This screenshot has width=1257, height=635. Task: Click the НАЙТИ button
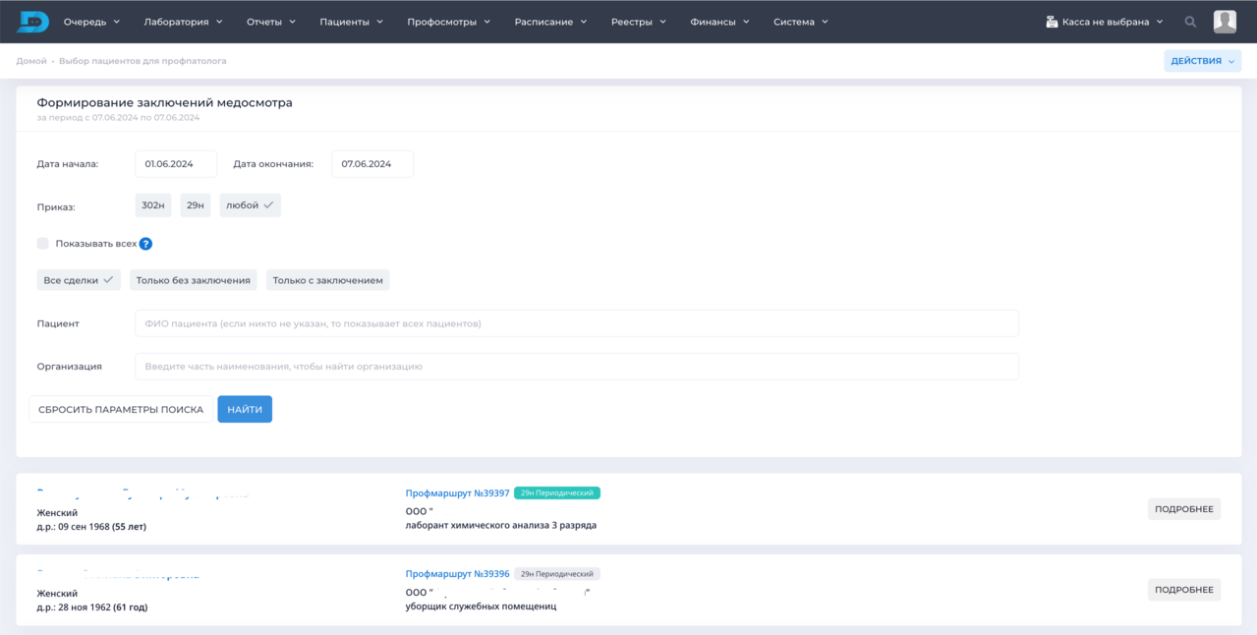pyautogui.click(x=245, y=410)
